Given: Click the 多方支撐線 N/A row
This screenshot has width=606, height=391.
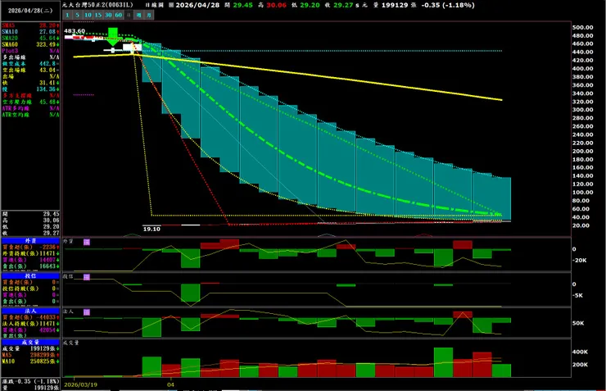Looking at the screenshot, I should (x=30, y=96).
